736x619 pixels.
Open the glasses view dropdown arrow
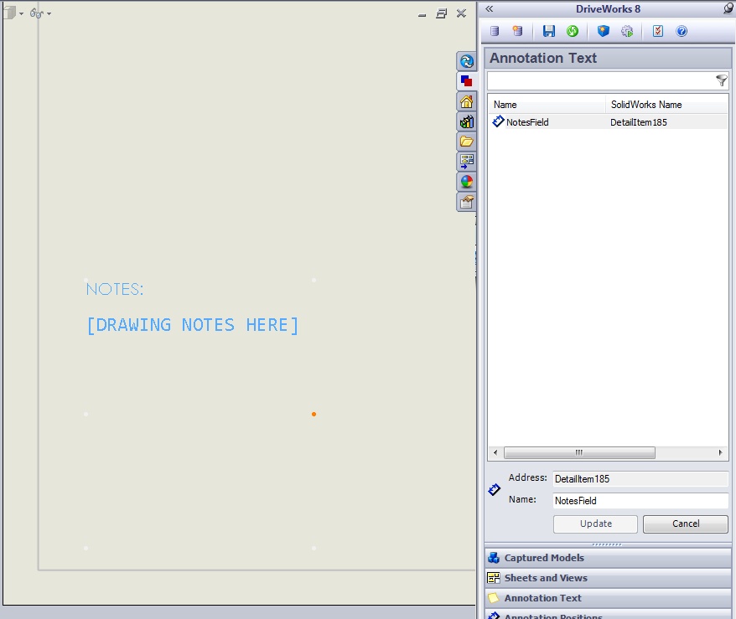pos(49,13)
